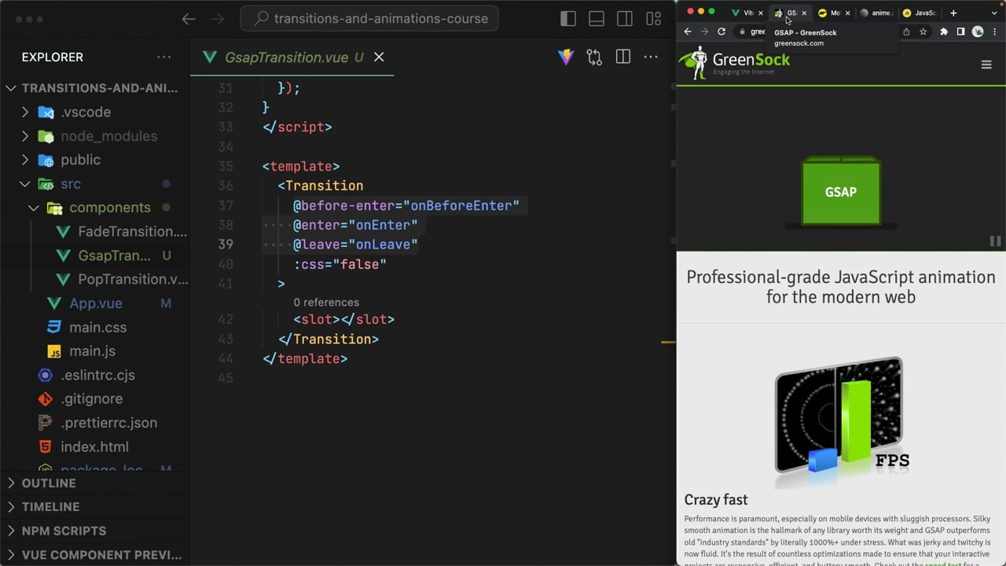
Task: Open a new browser tab
Action: click(953, 13)
